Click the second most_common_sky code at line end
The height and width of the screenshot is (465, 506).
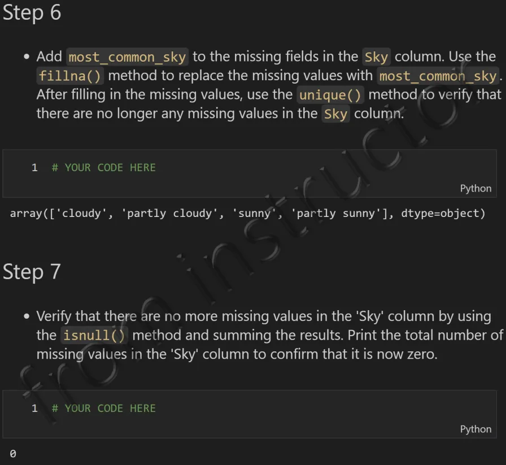438,76
